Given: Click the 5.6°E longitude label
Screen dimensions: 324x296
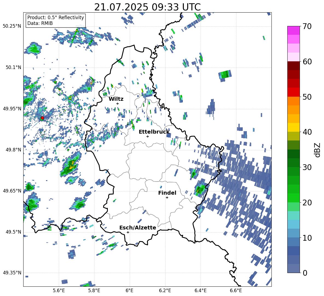Looking at the screenshot, I should [59, 291].
